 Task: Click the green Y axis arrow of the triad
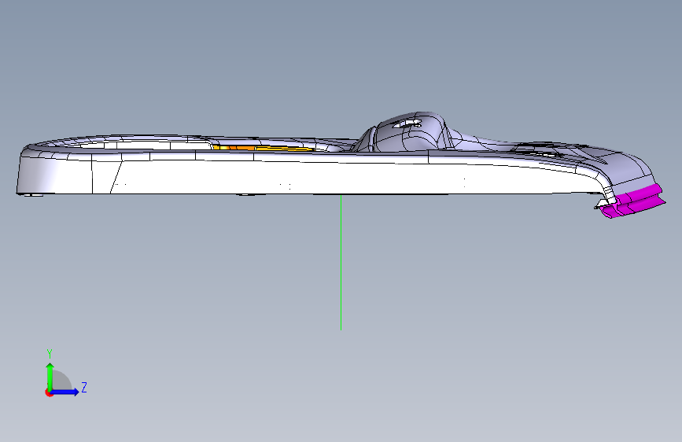coord(50,376)
